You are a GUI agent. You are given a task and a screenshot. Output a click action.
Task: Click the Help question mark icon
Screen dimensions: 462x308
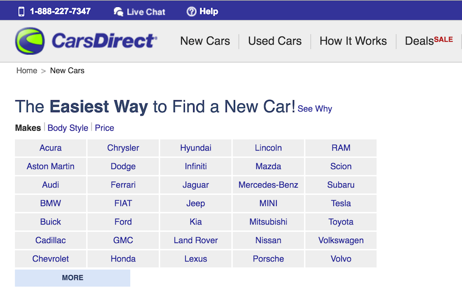(191, 12)
